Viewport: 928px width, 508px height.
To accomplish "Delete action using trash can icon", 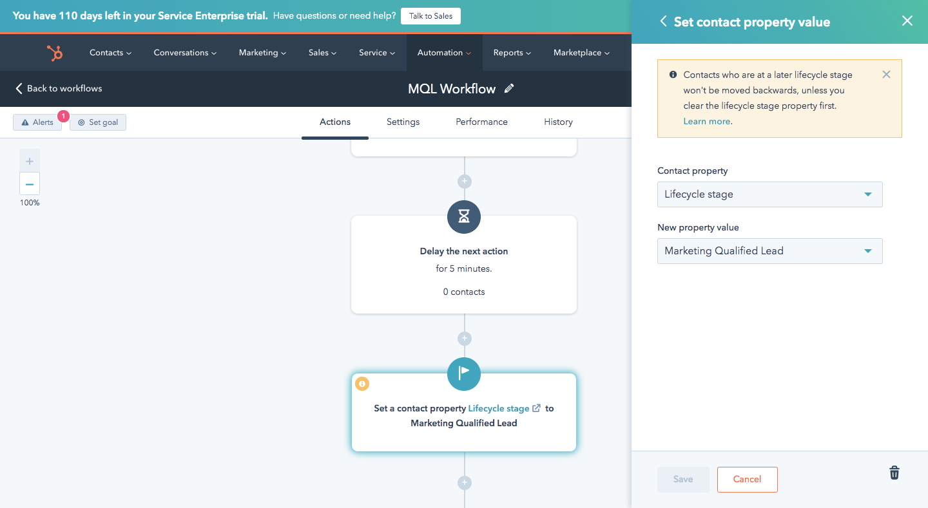I will 894,473.
